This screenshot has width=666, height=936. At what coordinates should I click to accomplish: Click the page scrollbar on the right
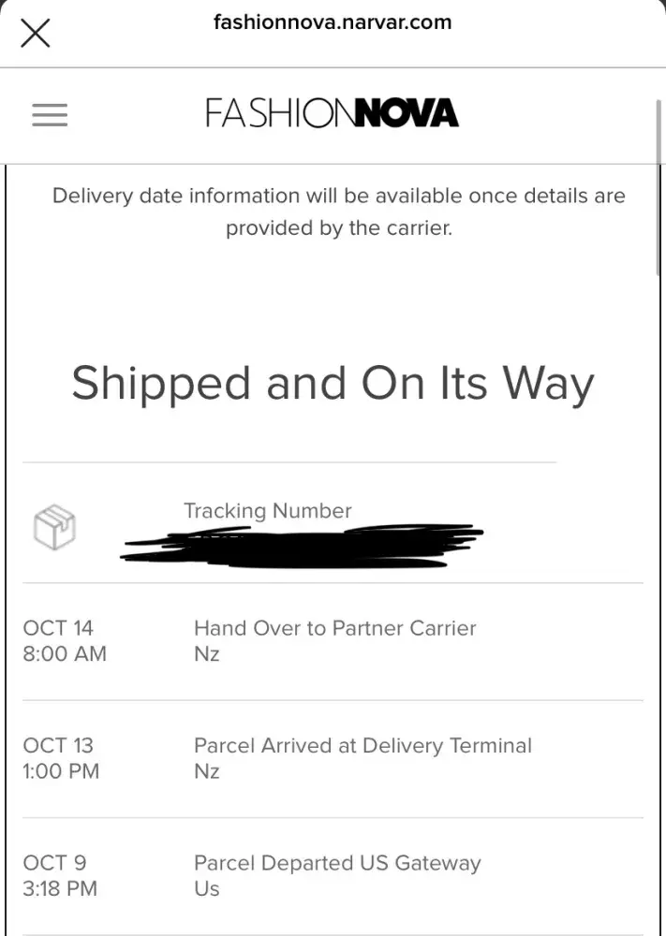658,187
